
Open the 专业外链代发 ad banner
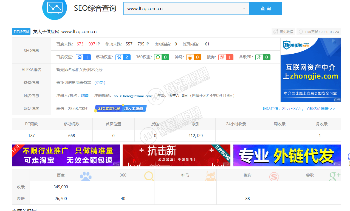click(x=287, y=155)
